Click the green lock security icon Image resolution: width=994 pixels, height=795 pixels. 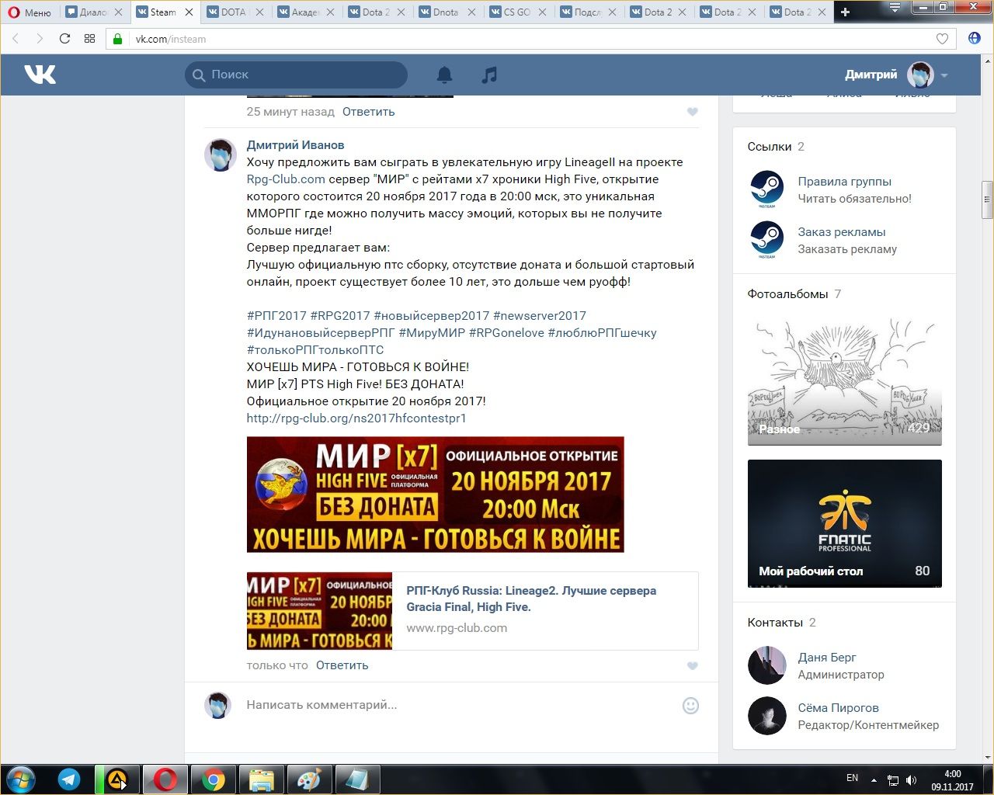pos(118,39)
